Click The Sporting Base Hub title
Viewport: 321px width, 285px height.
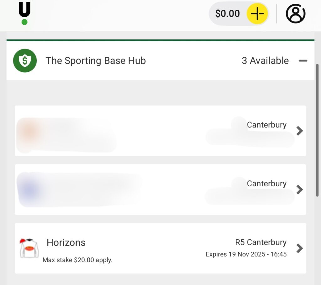click(x=96, y=60)
